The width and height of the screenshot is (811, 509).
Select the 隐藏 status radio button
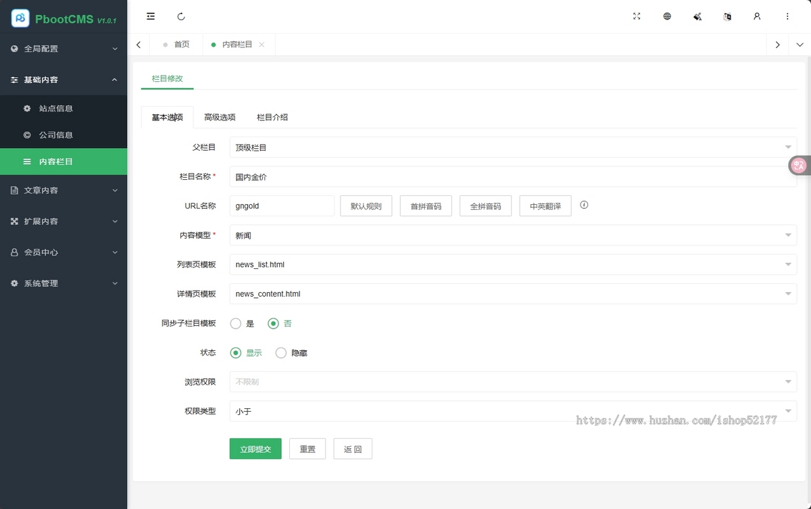click(x=291, y=353)
